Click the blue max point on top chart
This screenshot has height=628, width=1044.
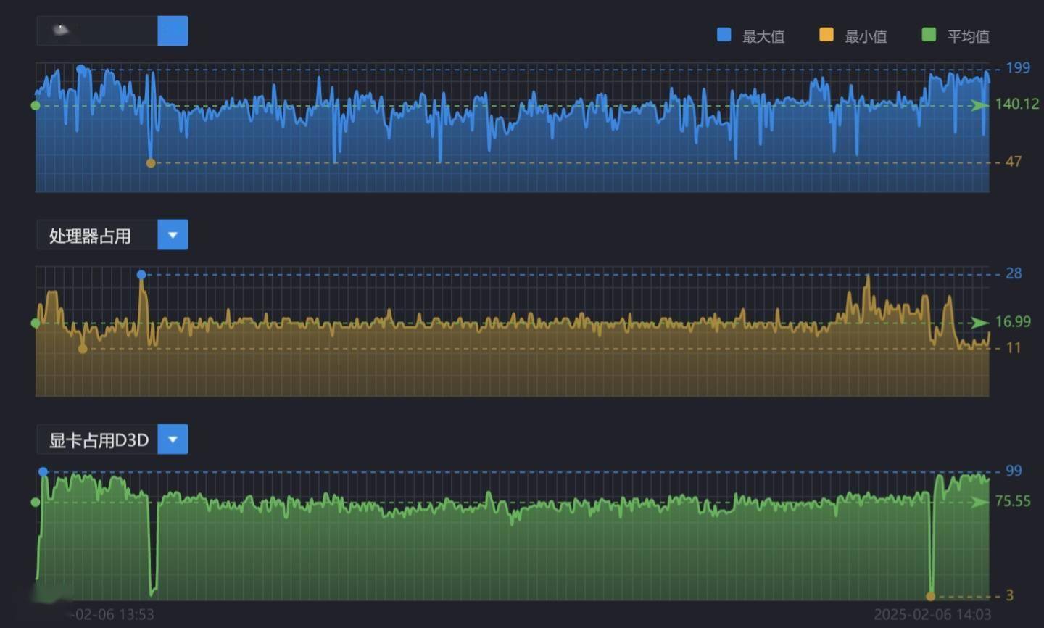(x=80, y=69)
